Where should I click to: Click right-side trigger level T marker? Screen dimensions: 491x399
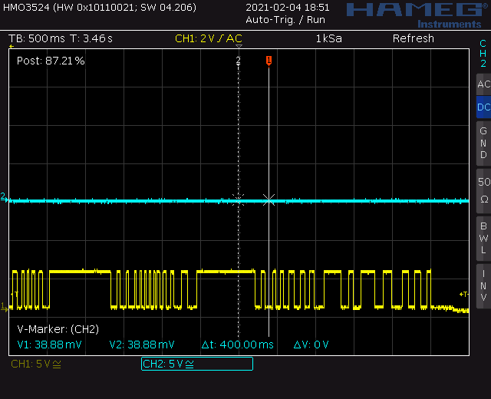click(463, 294)
